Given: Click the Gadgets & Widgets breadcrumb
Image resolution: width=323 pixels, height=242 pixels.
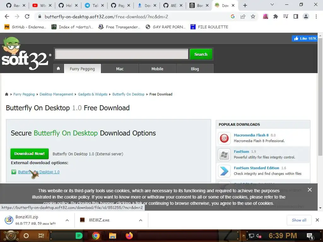Looking at the screenshot, I should (93, 94).
